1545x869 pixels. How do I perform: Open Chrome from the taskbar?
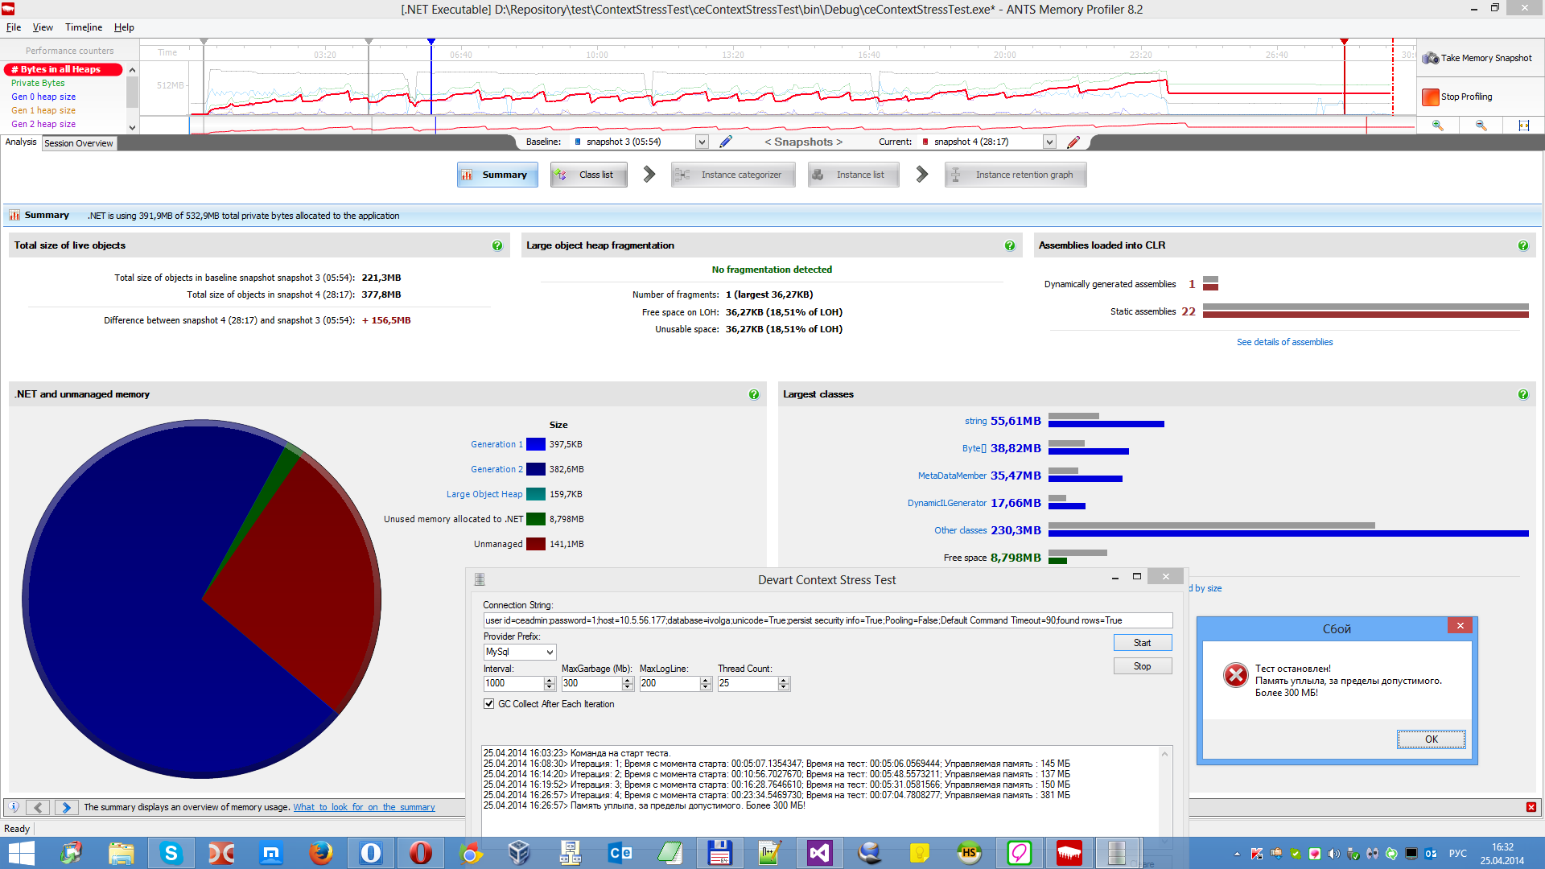[471, 853]
